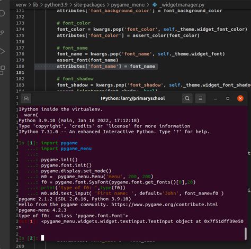Click the 'pygame.display.set_mode()' terminal line
Viewport: 251px width, 249px height.
76,171
